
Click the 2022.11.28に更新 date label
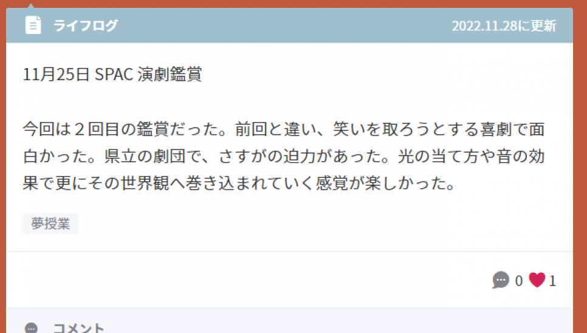pos(504,26)
